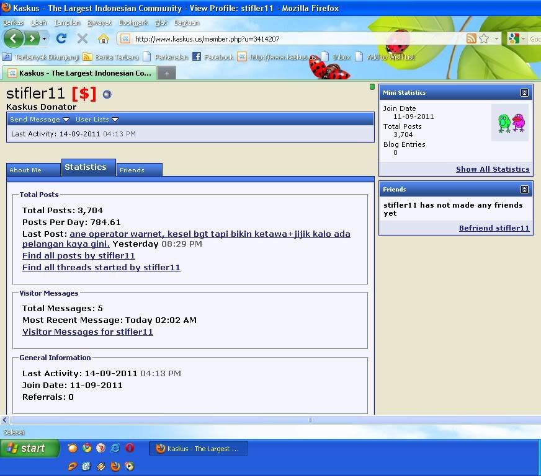Open the address bar history dropdown arrow

(496, 38)
